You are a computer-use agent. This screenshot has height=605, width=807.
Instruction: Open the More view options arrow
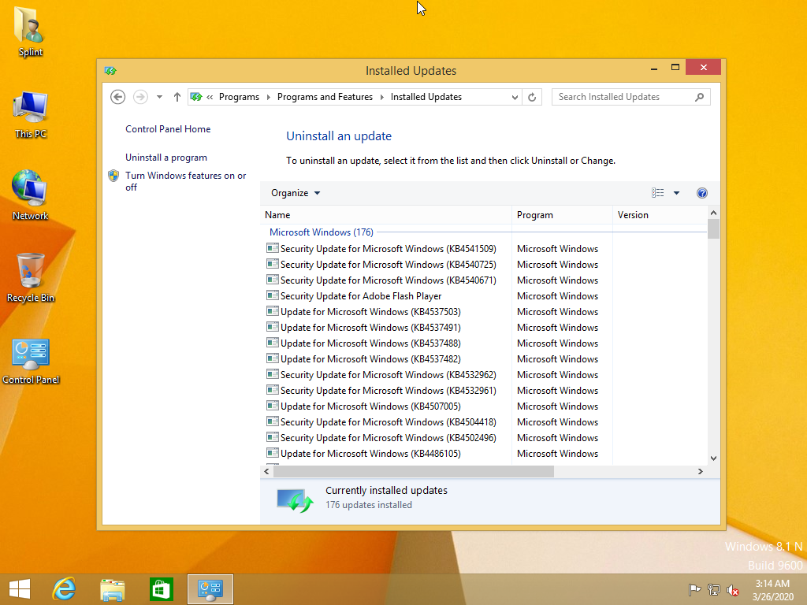[677, 193]
